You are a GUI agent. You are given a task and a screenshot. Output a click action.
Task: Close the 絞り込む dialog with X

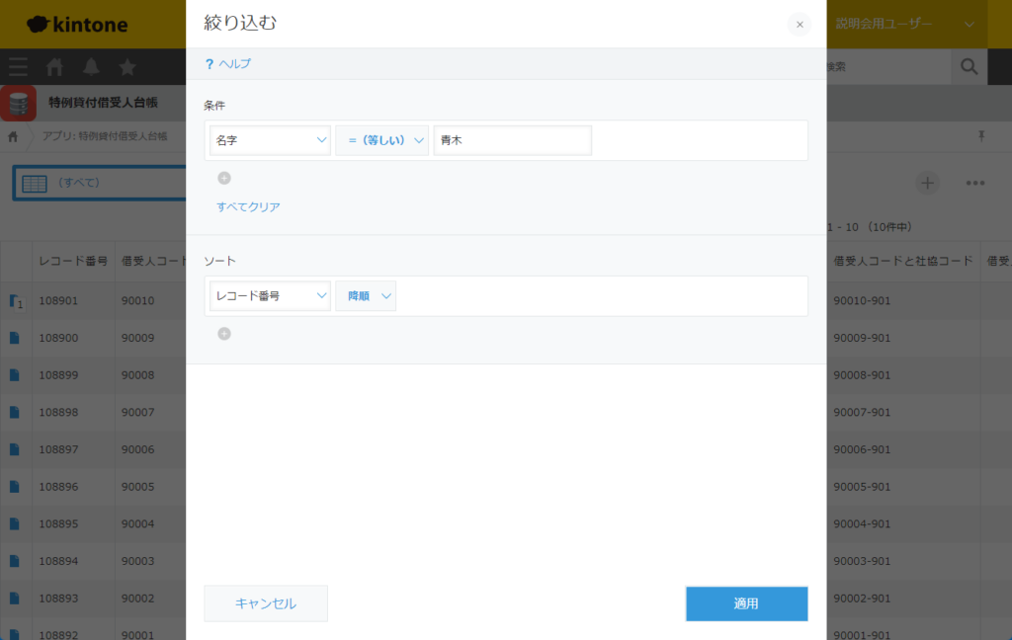point(800,25)
